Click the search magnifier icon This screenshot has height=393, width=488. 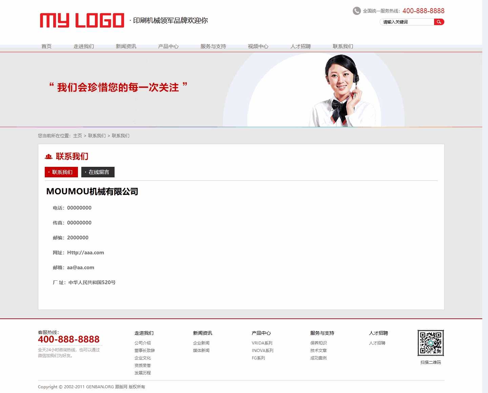[x=439, y=22]
